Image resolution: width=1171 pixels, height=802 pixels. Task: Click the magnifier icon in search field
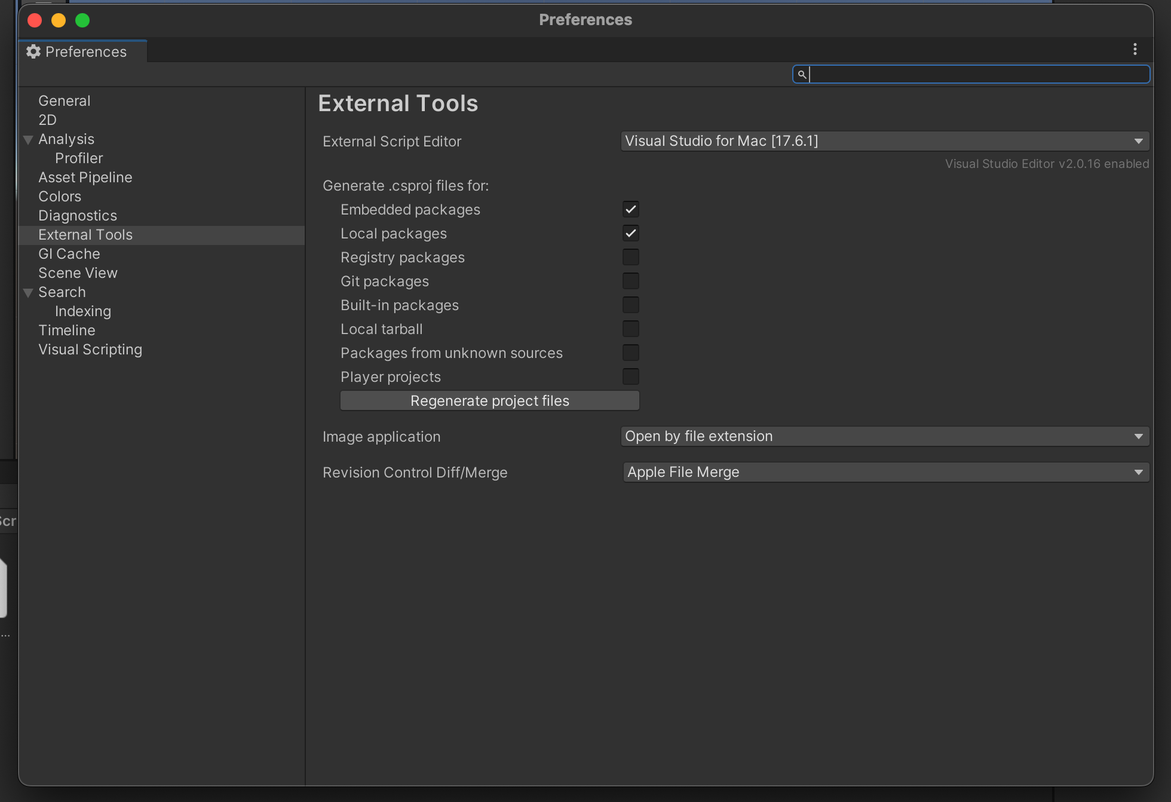pos(801,74)
